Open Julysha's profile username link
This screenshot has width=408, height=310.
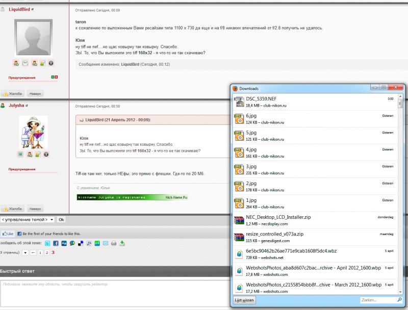pyautogui.click(x=16, y=106)
